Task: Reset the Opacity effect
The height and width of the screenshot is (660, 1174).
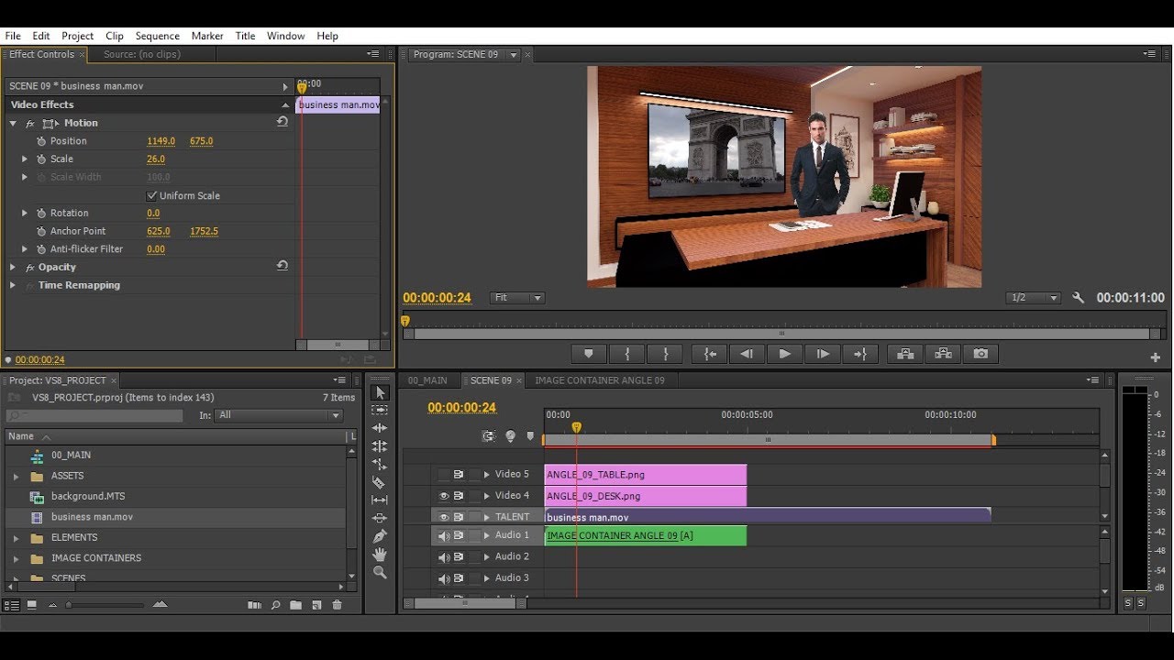Action: [282, 266]
